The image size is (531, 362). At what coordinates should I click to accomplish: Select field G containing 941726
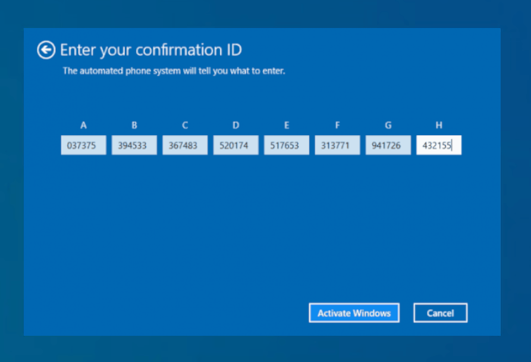pyautogui.click(x=388, y=145)
